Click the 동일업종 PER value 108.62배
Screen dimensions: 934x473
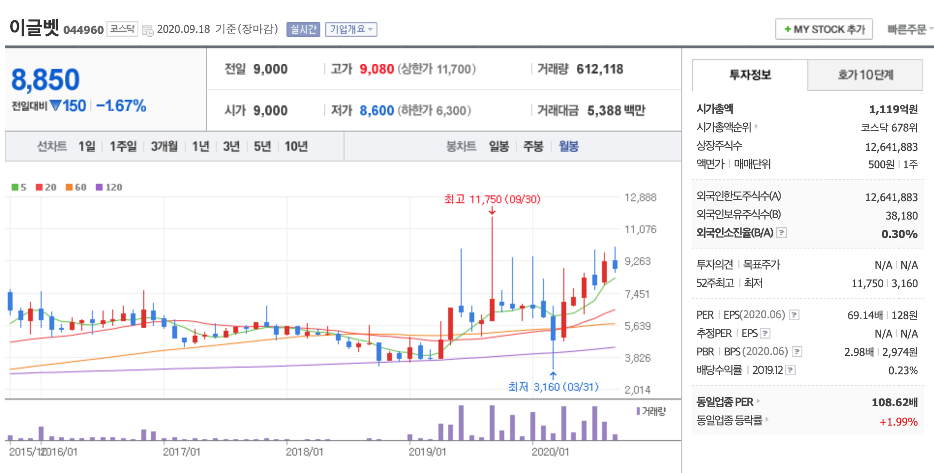(x=894, y=402)
